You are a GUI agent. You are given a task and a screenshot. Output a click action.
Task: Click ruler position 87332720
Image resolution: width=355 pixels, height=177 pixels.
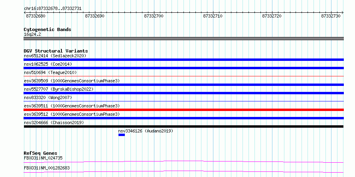(x=272, y=16)
